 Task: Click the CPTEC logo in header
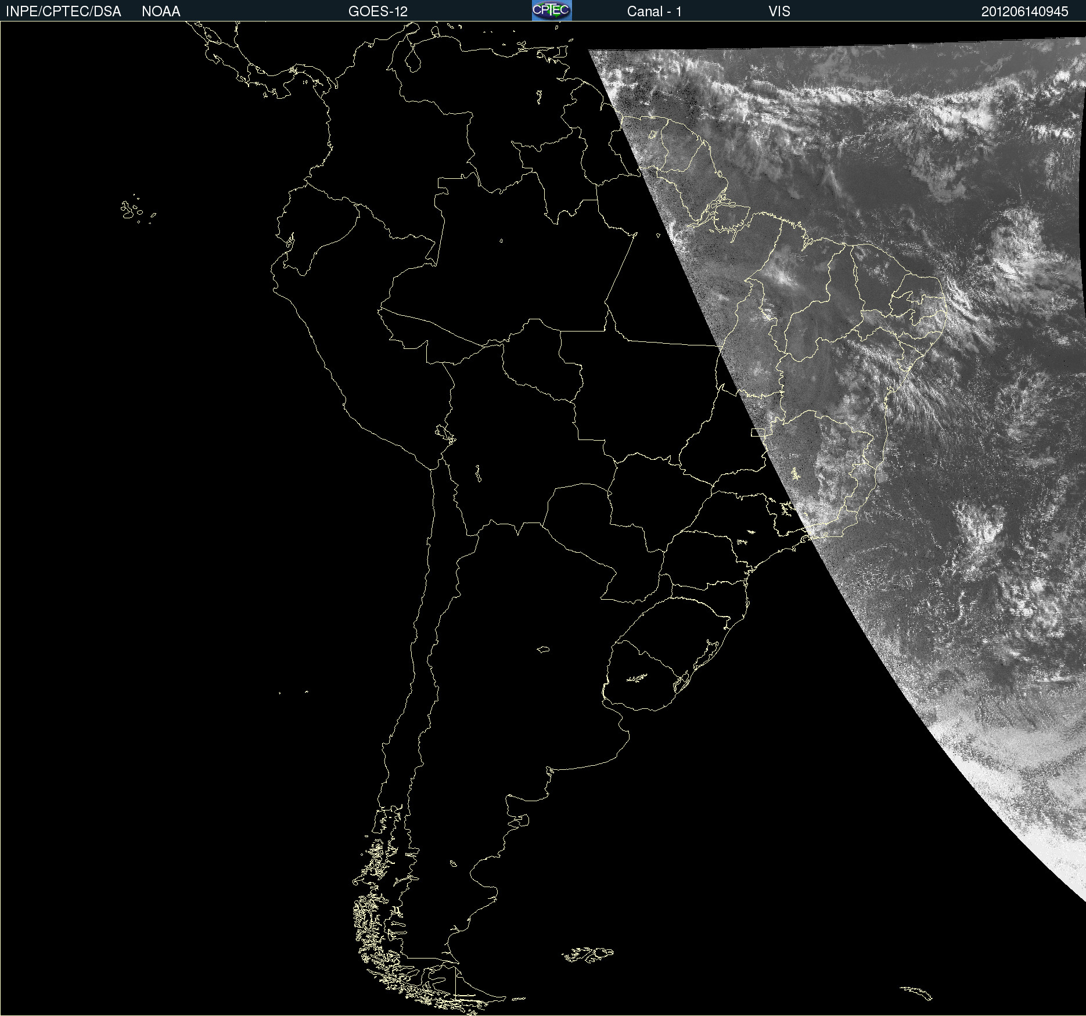click(552, 10)
